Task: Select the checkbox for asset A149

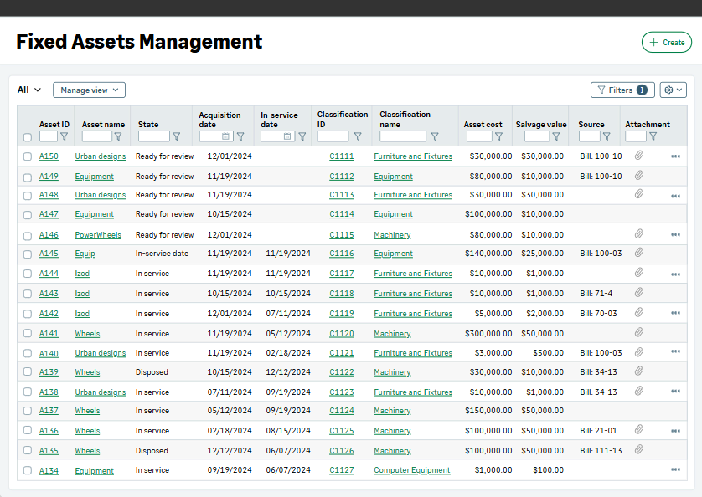Action: (28, 177)
